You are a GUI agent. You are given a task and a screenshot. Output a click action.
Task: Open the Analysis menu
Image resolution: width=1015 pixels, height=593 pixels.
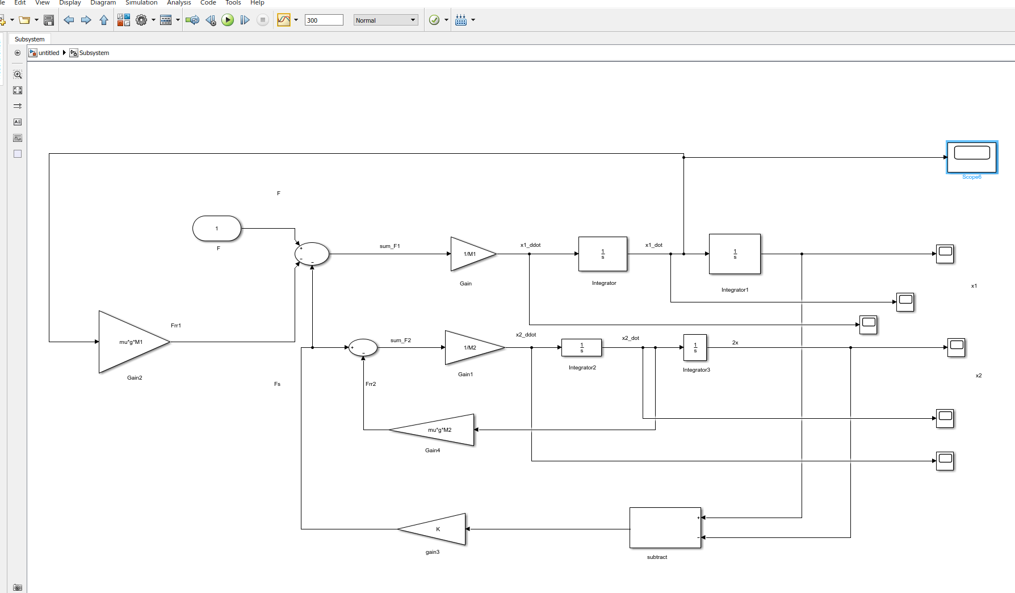(x=179, y=3)
